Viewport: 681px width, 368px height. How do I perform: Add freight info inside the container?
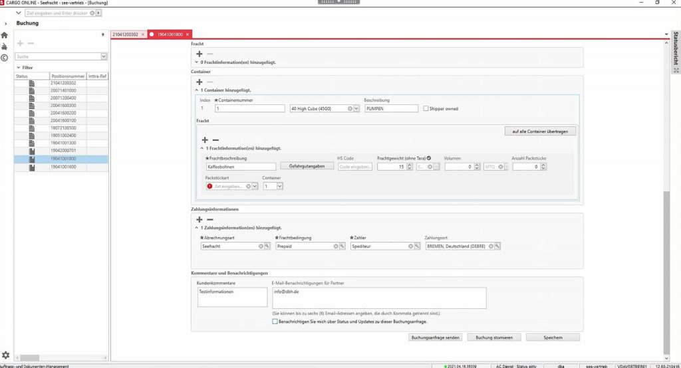click(x=205, y=139)
